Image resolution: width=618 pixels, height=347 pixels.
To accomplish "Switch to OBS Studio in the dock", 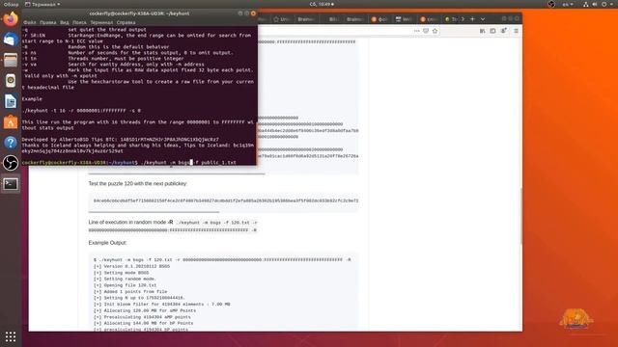I will (11, 163).
